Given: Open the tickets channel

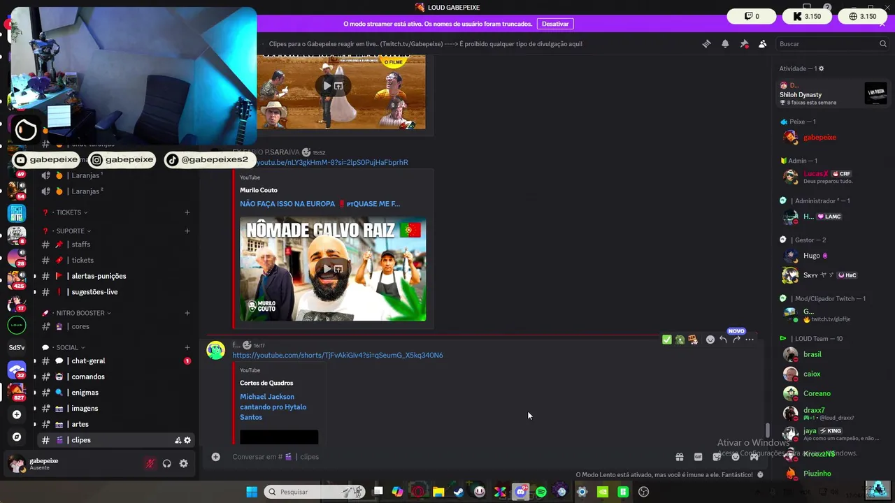Looking at the screenshot, I should 115,261.
